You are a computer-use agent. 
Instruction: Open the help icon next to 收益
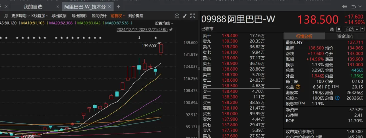pos(298,87)
